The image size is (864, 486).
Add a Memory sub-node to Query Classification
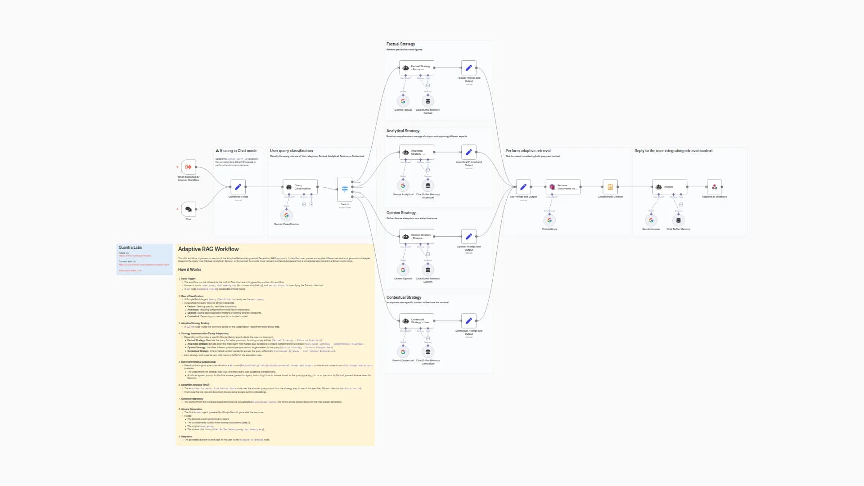click(x=304, y=205)
